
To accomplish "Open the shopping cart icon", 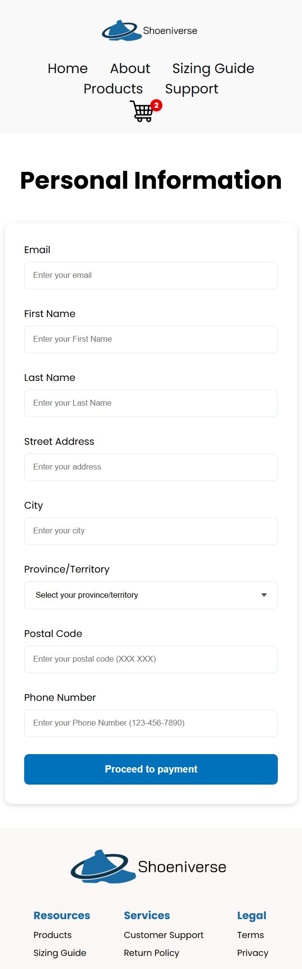I will click(x=143, y=111).
